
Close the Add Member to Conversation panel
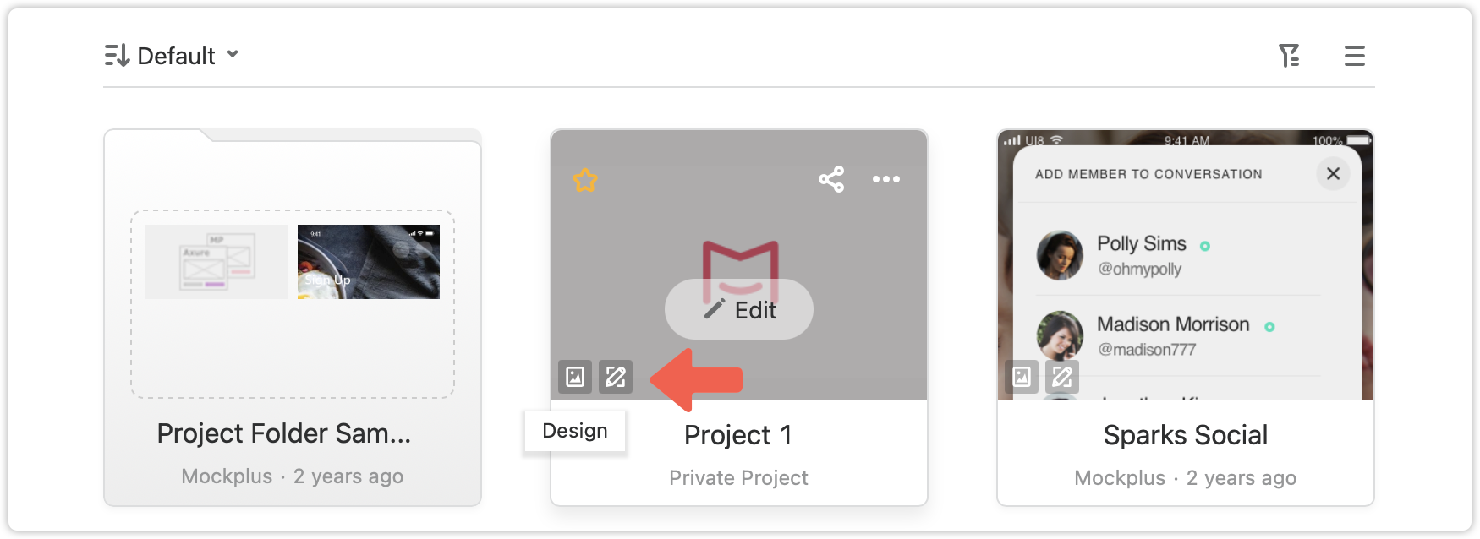click(1333, 173)
